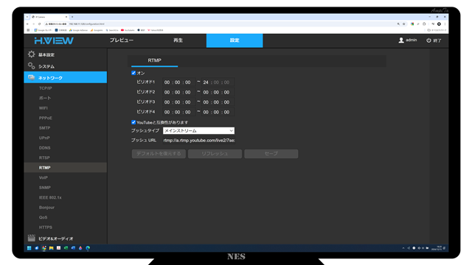Open the Excel taskbar icon
The image size is (472, 265).
pyautogui.click(x=66, y=248)
